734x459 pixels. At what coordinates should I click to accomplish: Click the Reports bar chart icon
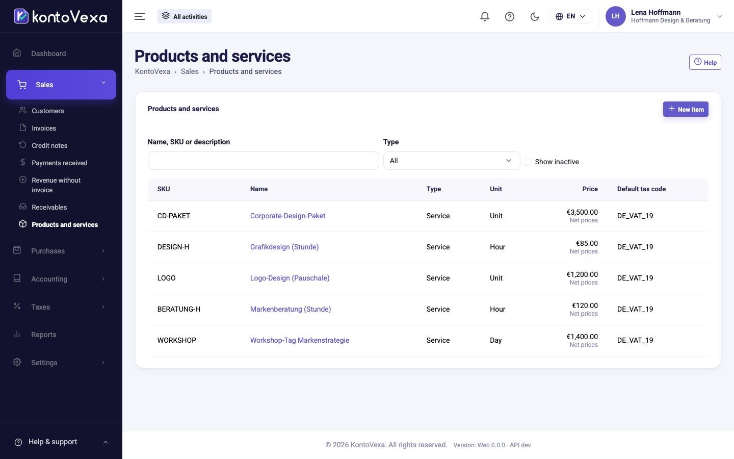tap(17, 335)
